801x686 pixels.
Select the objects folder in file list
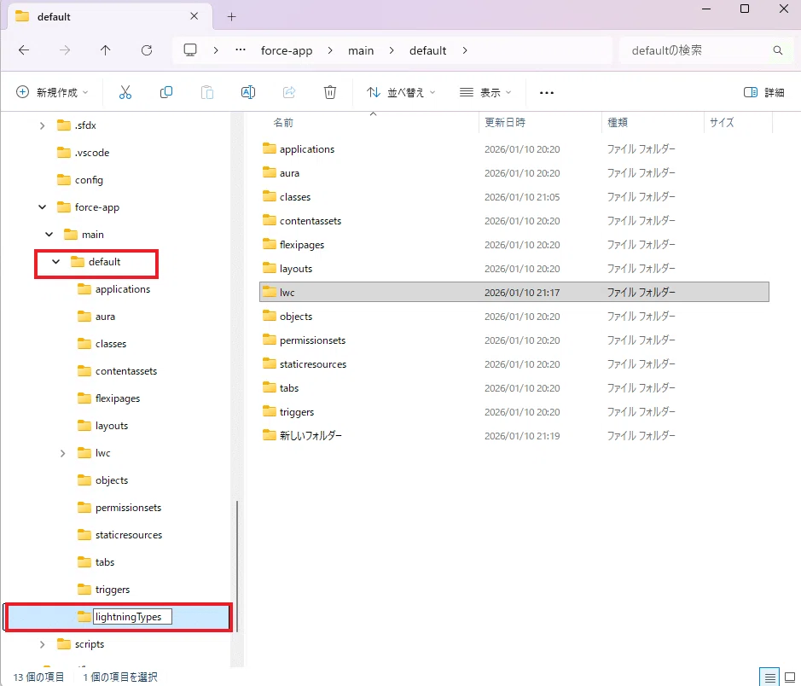(x=296, y=317)
